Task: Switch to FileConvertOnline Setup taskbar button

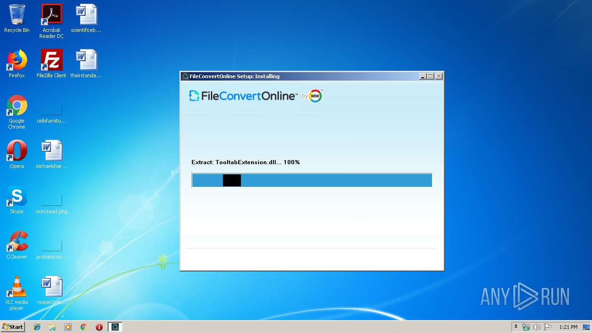Action: tap(115, 327)
